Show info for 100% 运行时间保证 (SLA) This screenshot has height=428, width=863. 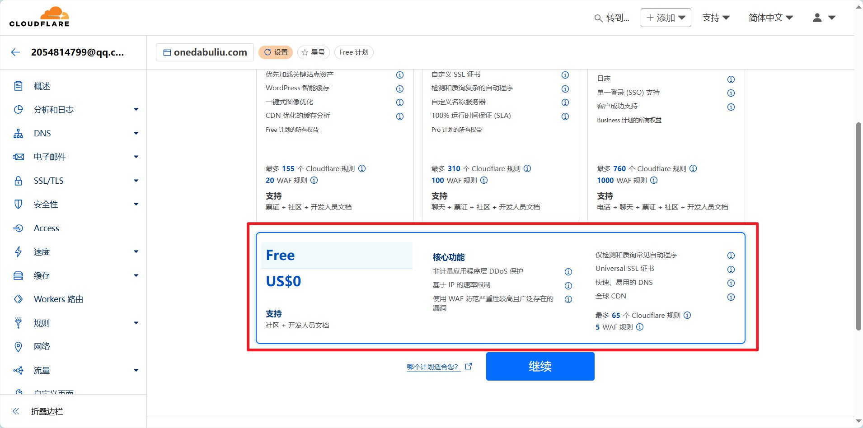click(x=565, y=116)
